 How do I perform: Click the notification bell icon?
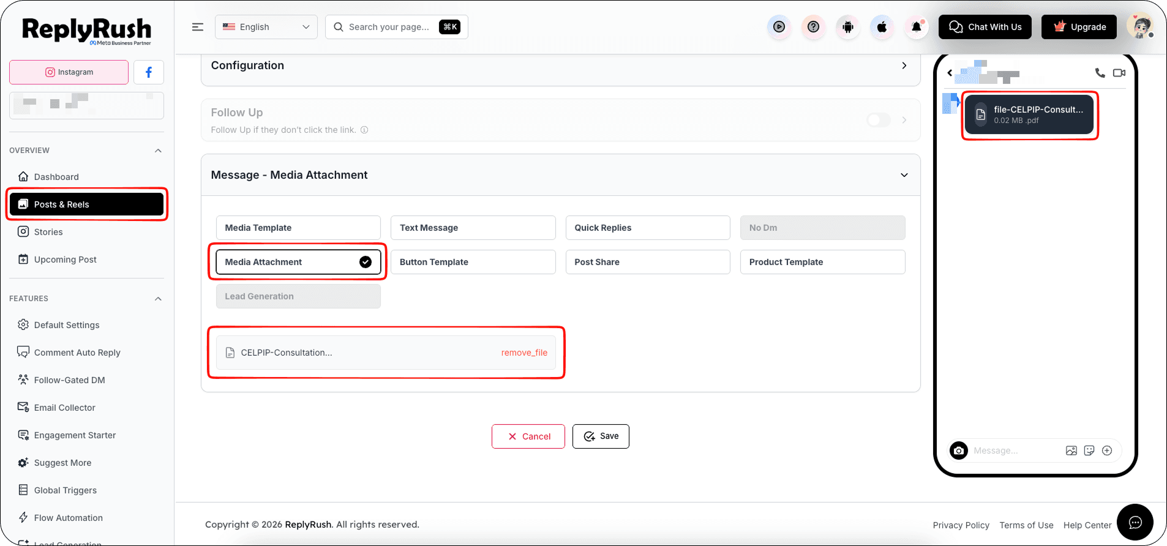916,27
